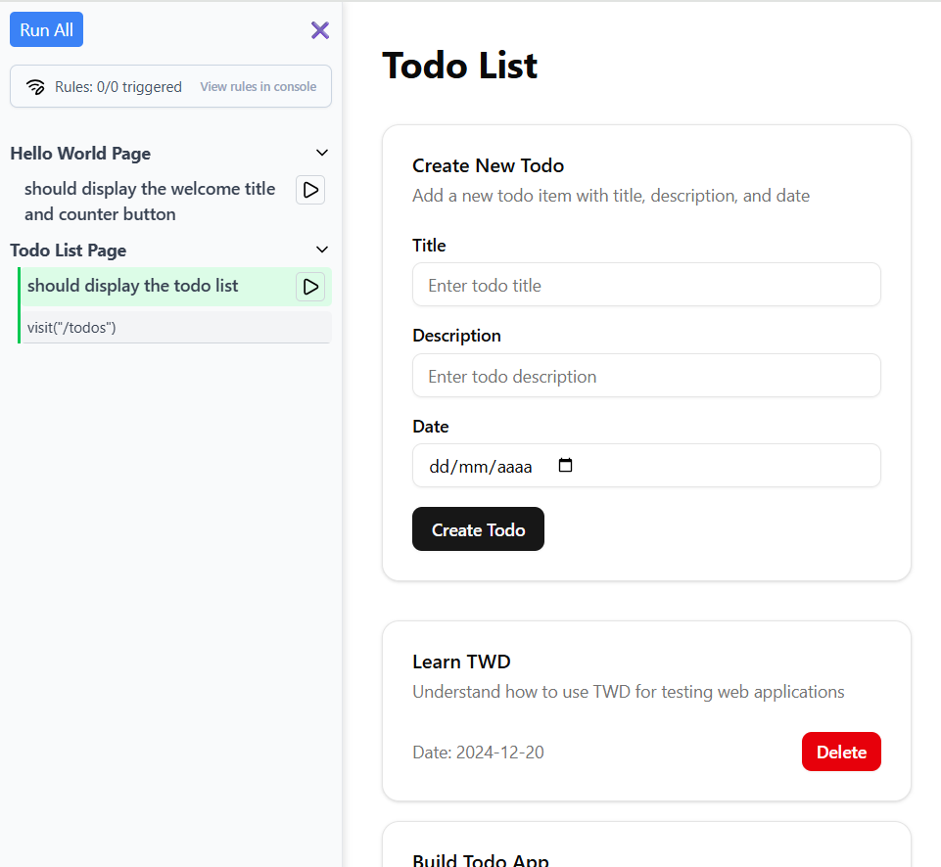
Task: Open the date picker calendar icon
Action: (565, 466)
